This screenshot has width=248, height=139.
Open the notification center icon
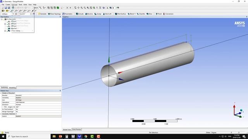244,136
